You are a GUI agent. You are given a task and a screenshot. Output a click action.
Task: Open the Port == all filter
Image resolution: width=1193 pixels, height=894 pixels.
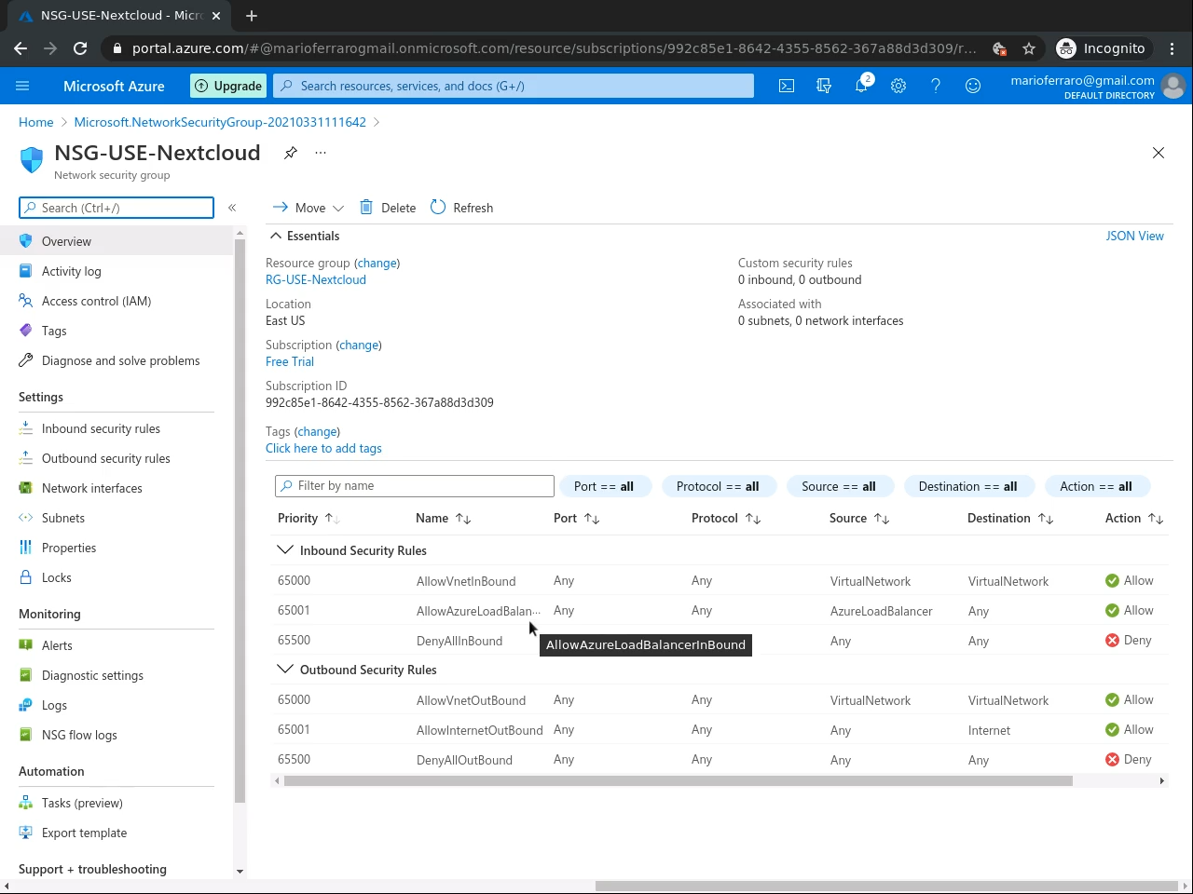tap(604, 486)
